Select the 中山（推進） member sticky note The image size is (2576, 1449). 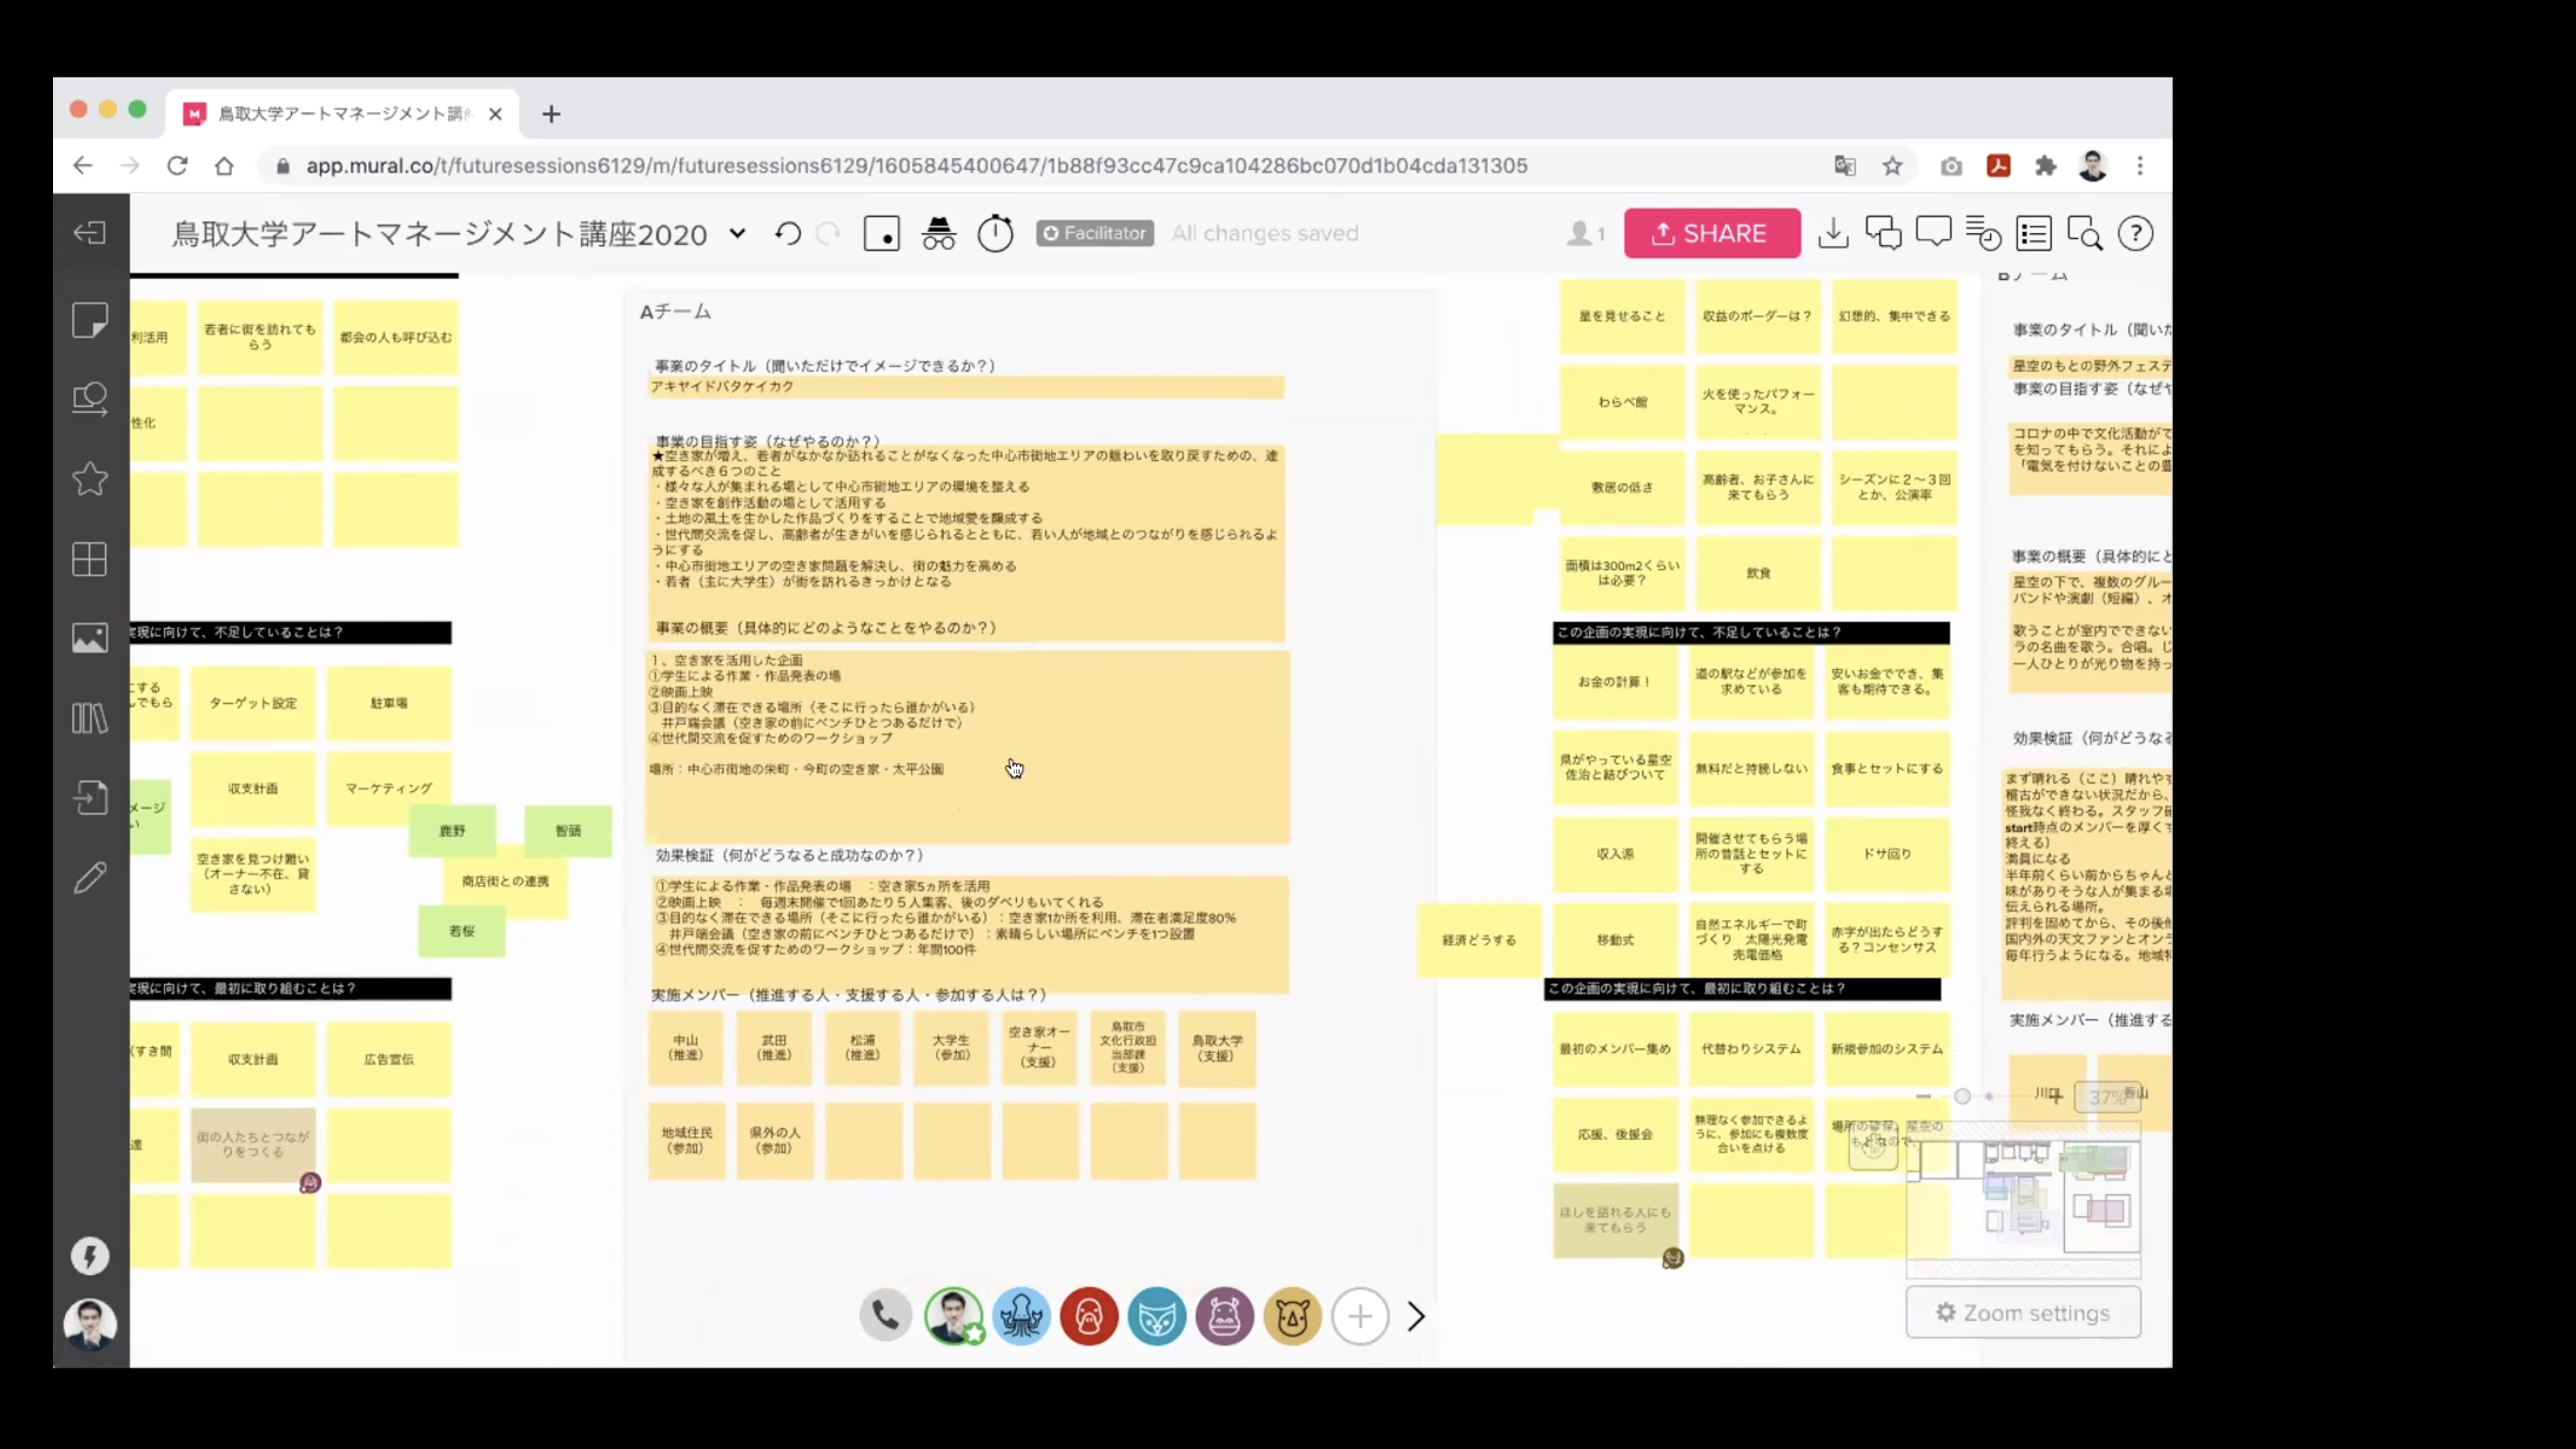click(x=686, y=1048)
